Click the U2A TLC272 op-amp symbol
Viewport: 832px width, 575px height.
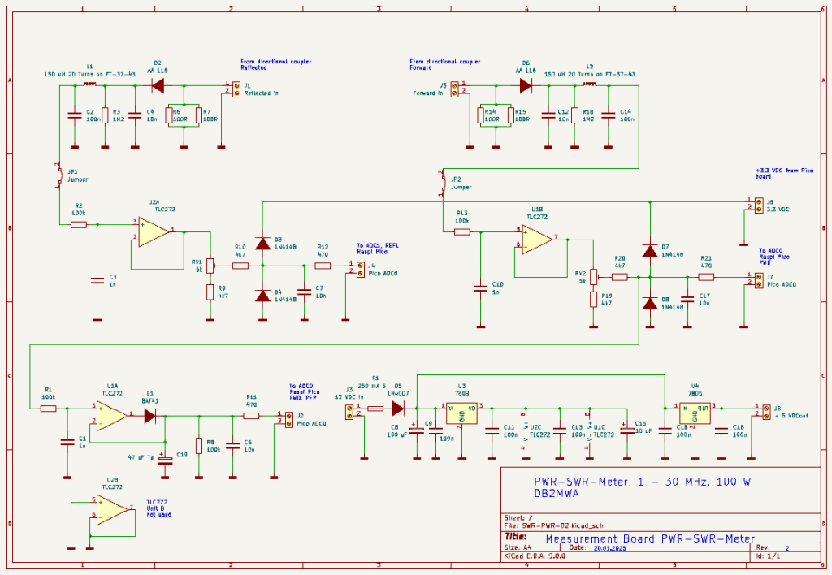click(153, 231)
